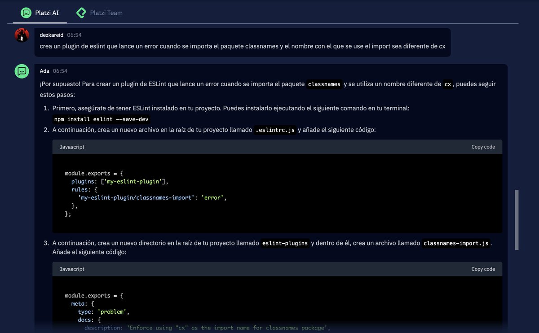Click Ada's green chat avatar icon
Viewport: 539px width, 333px height.
coord(22,71)
